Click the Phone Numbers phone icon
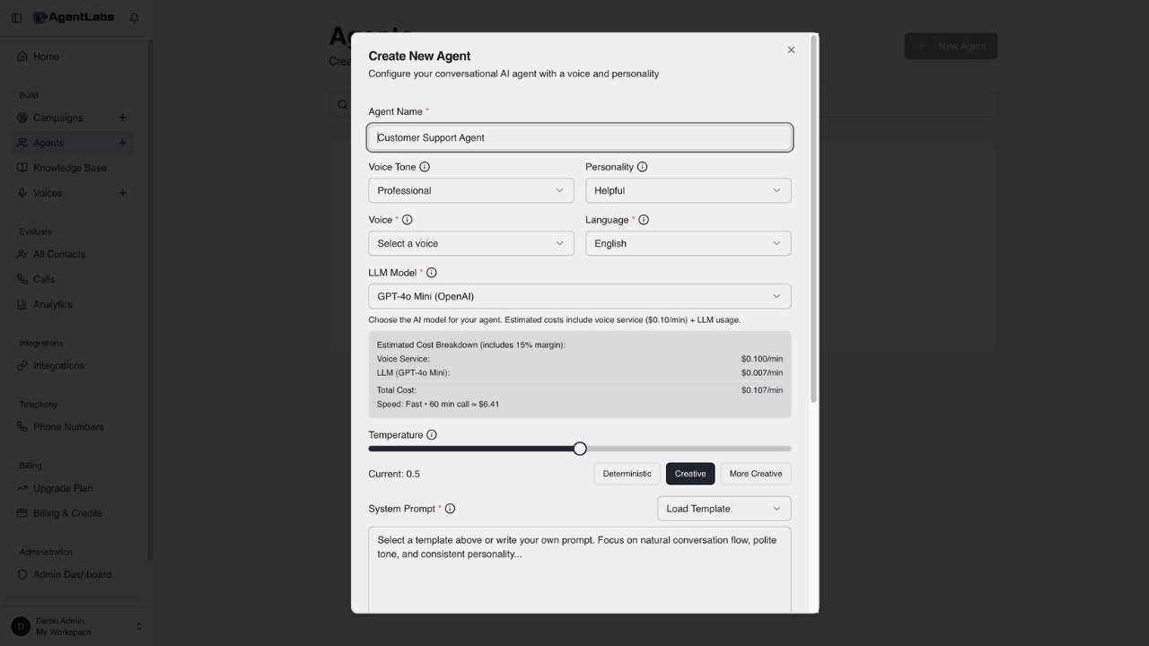Screen dimensions: 1149x646 [22, 427]
